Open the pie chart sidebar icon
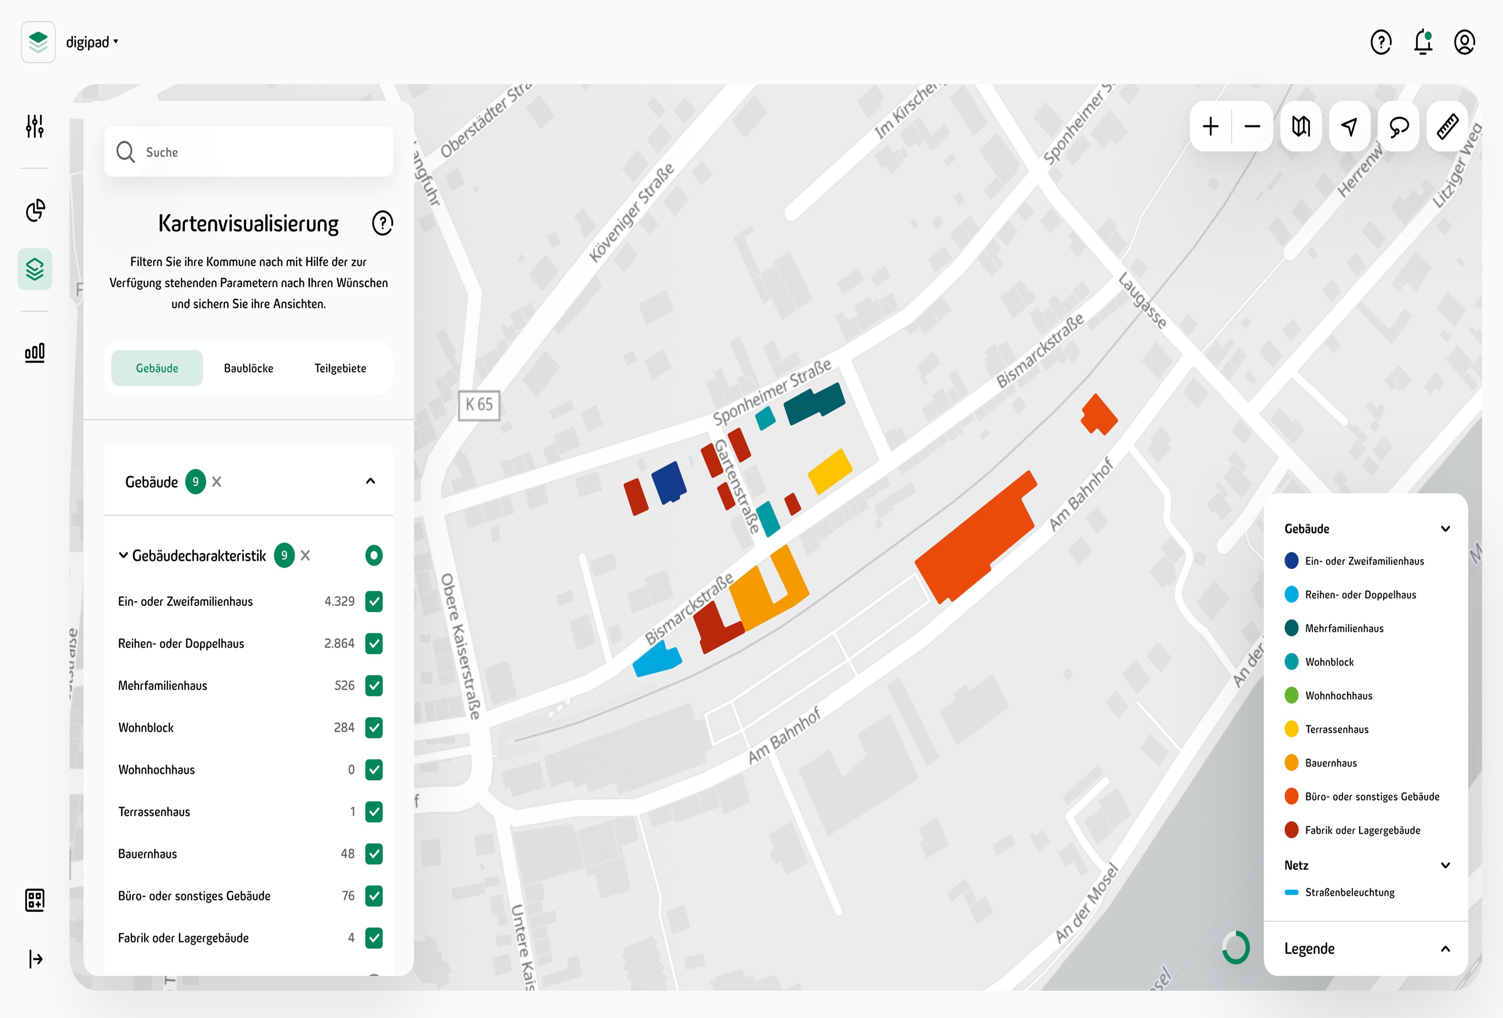This screenshot has height=1018, width=1503. point(35,210)
